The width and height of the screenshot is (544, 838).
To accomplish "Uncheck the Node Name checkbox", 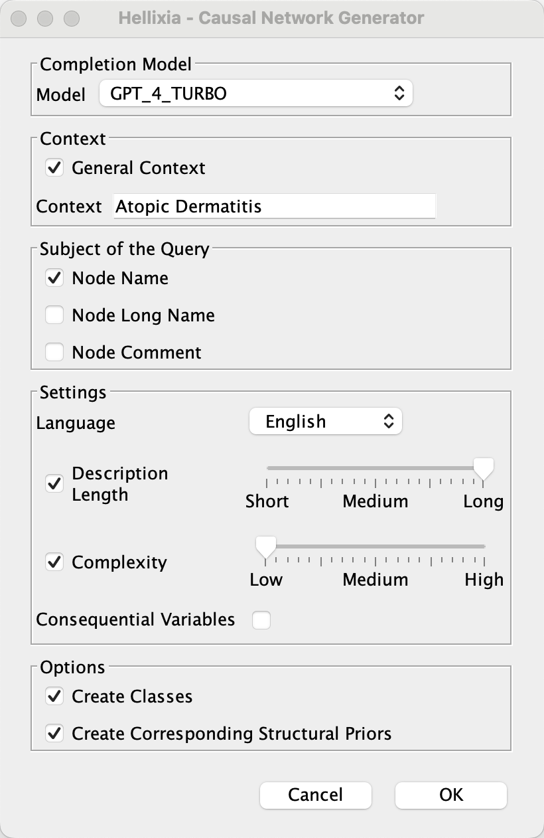I will [x=54, y=278].
